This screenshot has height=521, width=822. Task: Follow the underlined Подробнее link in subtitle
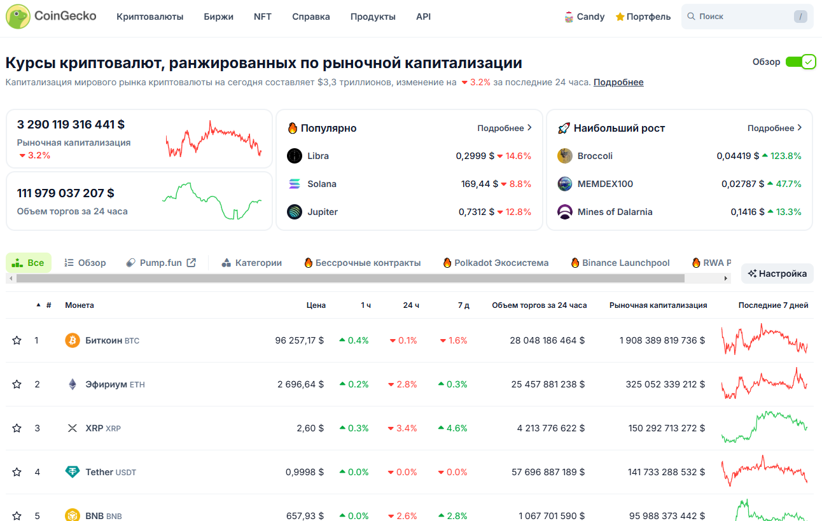[x=618, y=82]
